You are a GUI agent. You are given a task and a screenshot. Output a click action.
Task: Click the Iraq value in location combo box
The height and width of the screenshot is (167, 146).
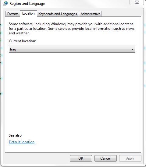click(13, 49)
